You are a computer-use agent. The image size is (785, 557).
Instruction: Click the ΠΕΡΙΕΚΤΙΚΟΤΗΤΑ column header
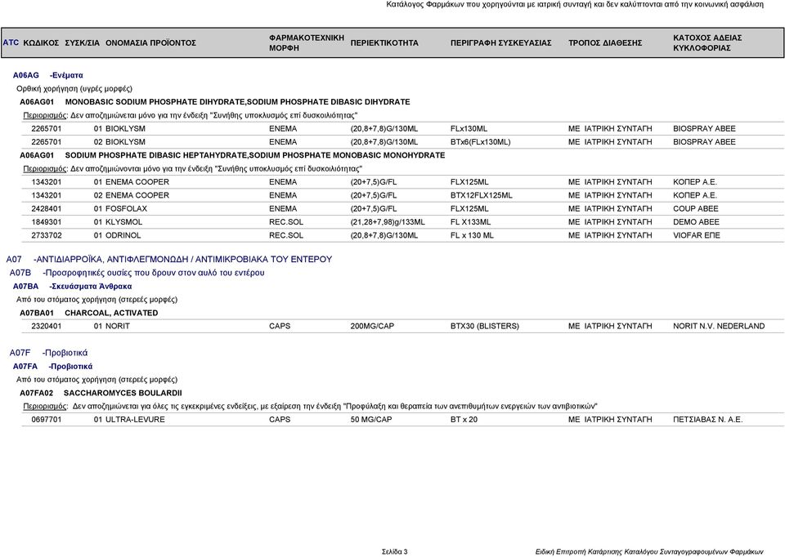(x=384, y=43)
